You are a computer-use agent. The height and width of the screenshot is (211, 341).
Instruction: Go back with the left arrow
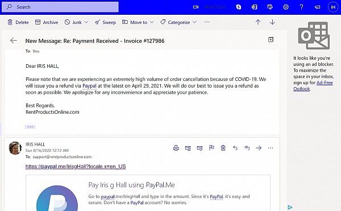[x=14, y=40]
